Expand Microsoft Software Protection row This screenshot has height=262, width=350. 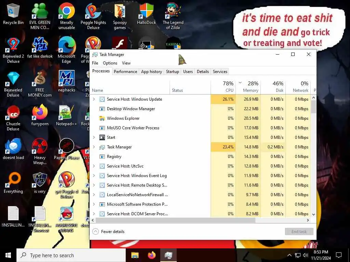coord(94,204)
